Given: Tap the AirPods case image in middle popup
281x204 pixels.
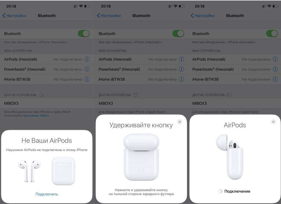Looking at the screenshot, I should (141, 157).
